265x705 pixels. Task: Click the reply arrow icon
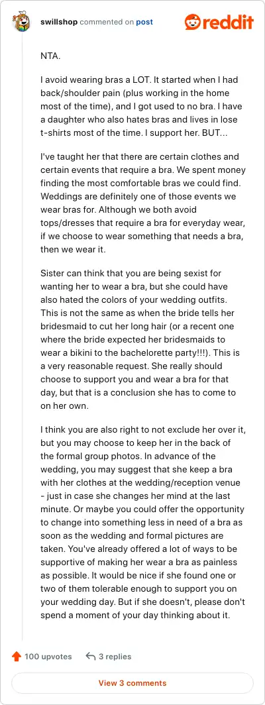coord(91,657)
